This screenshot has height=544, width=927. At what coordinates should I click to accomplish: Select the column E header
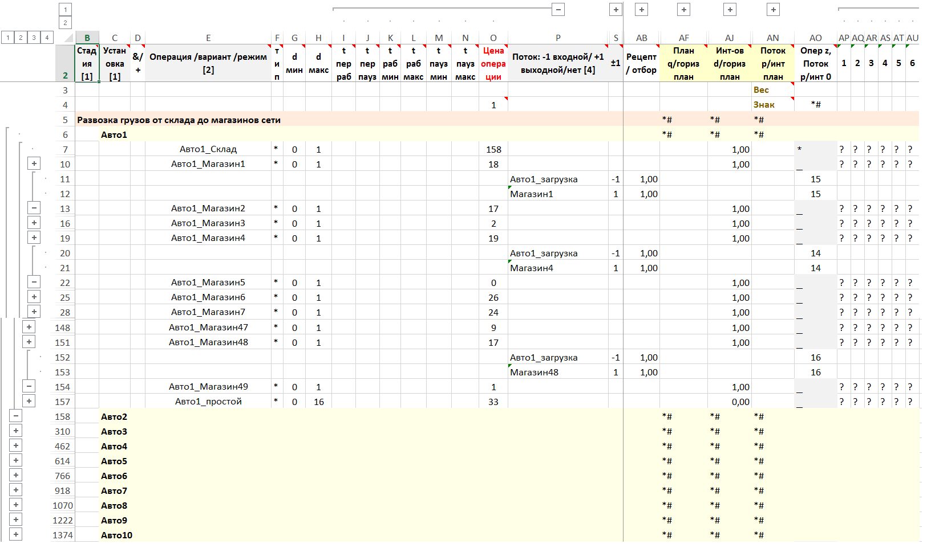[208, 38]
